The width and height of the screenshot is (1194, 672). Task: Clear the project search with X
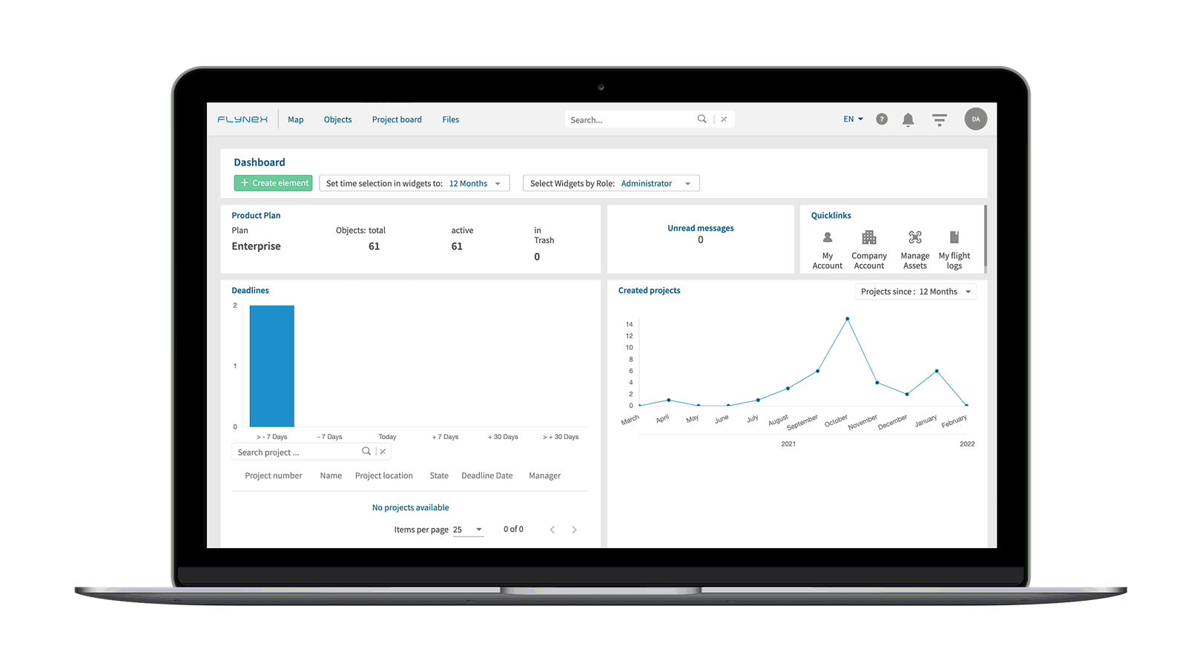pyautogui.click(x=383, y=452)
